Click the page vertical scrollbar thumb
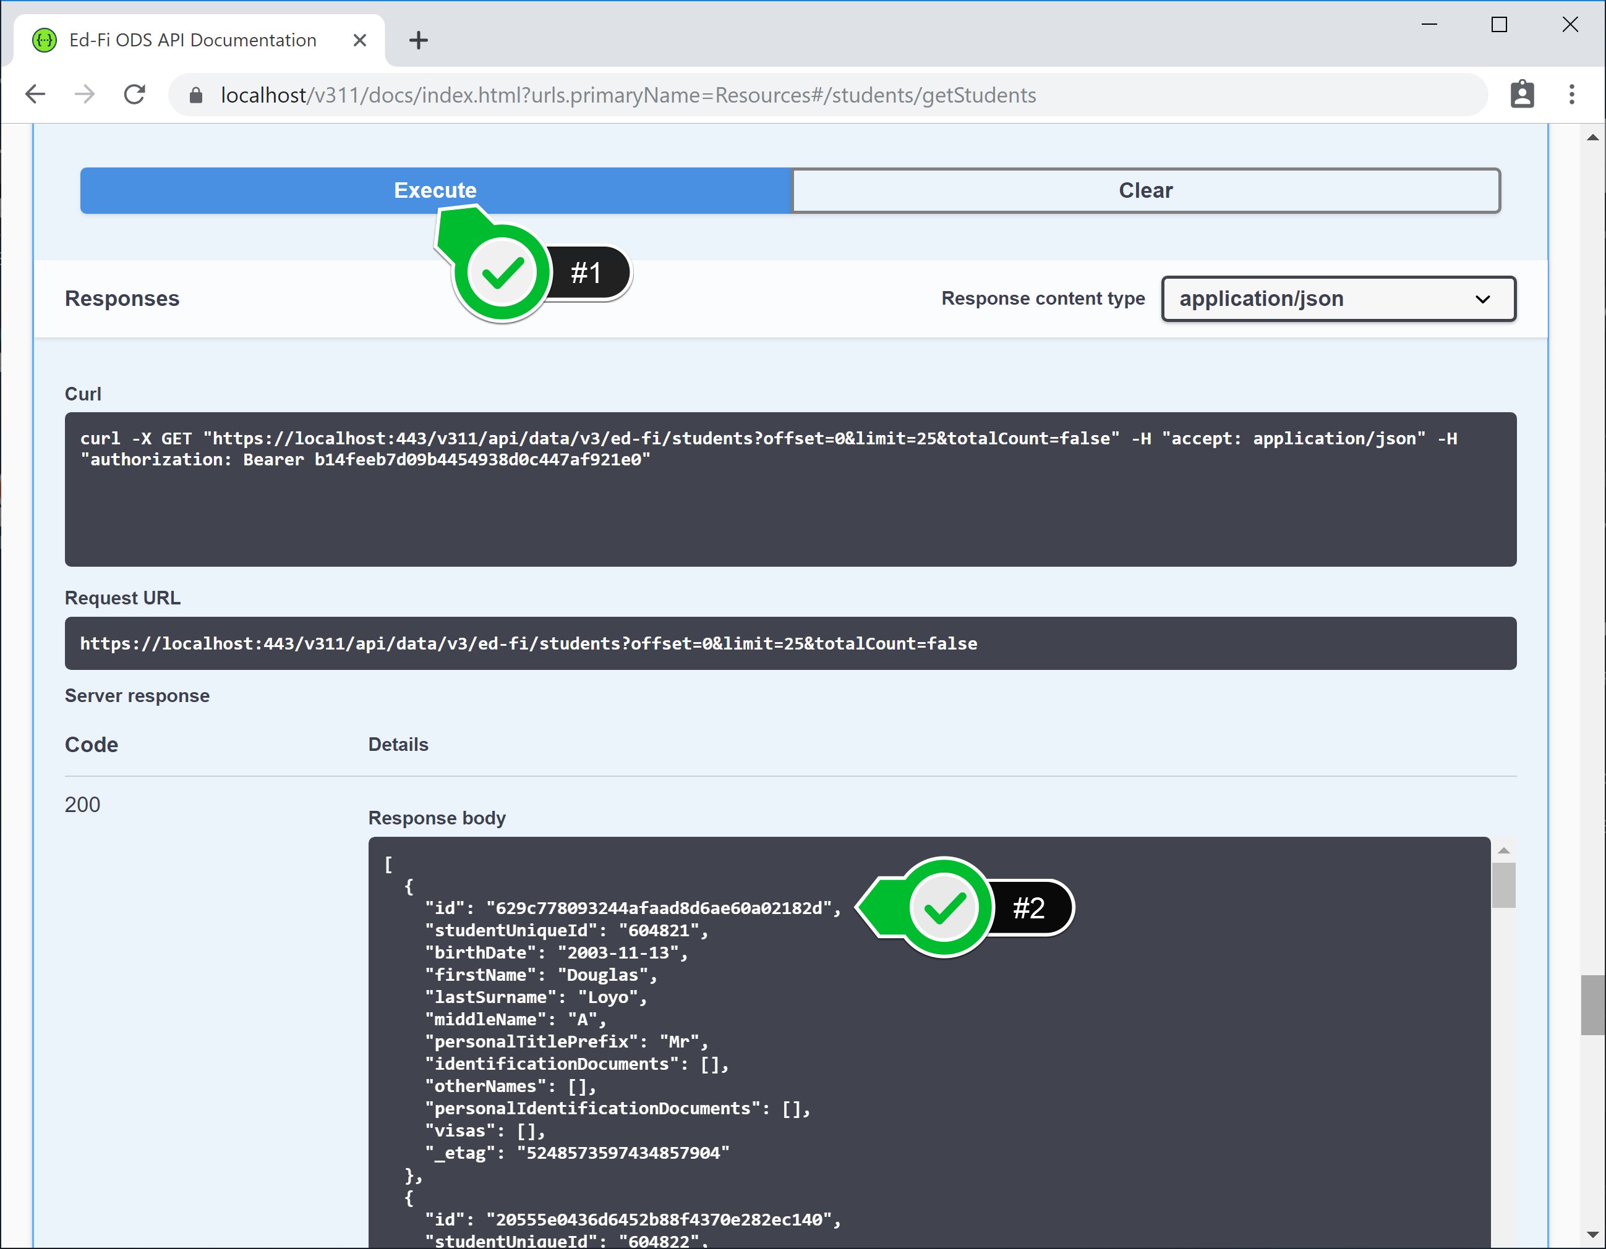The height and width of the screenshot is (1249, 1606). (1593, 1005)
